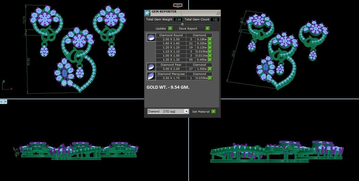This screenshot has height=181, width=359.
Task: Click green arrow in 1.20 X 1.20 row
Action: click(x=210, y=48)
